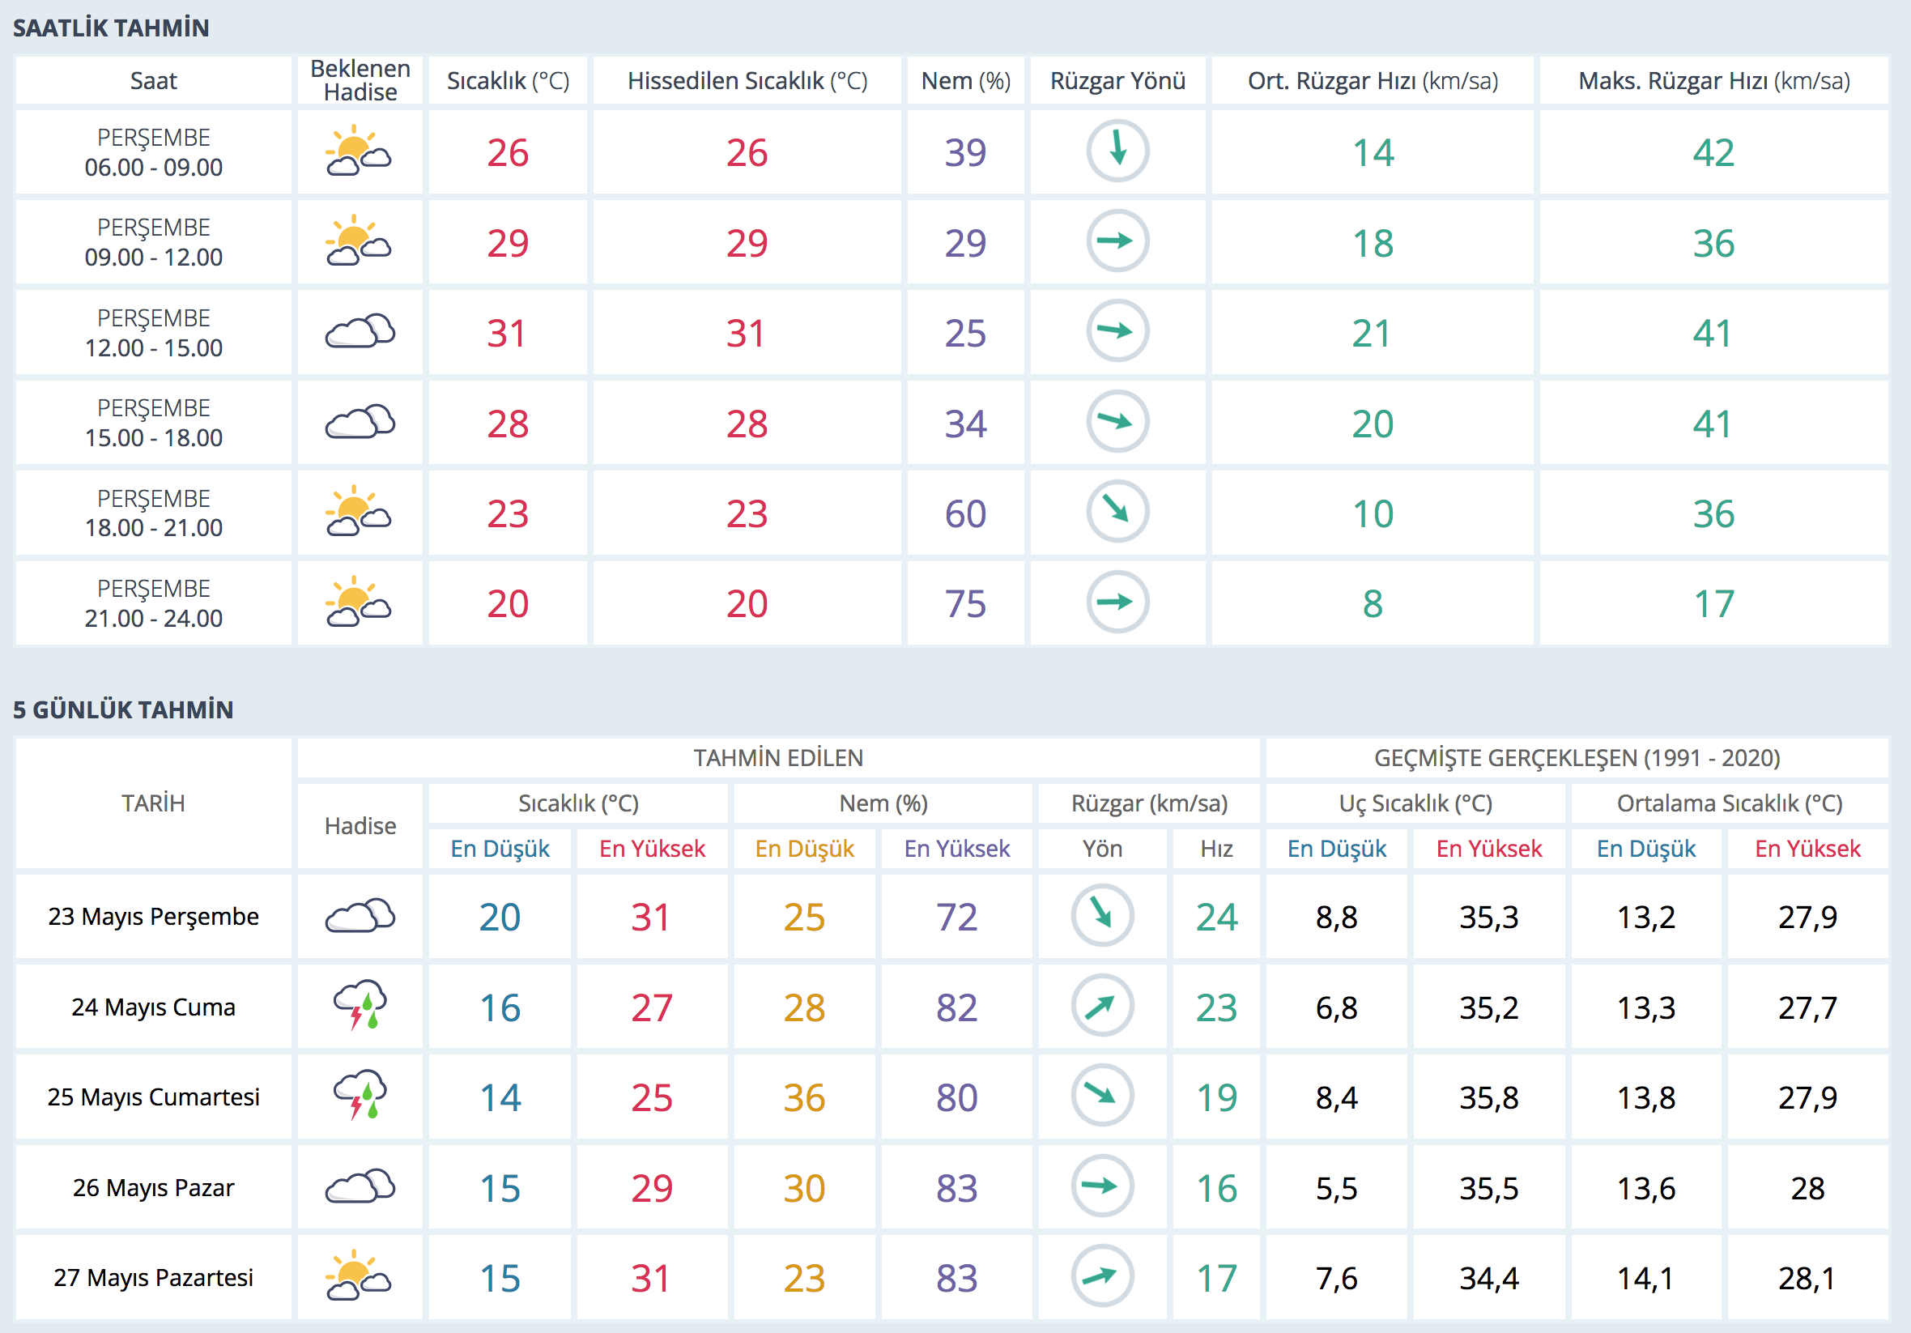
Task: Click the PERŞEMBE 15.00 - 18.00 time cell
Action: (153, 423)
